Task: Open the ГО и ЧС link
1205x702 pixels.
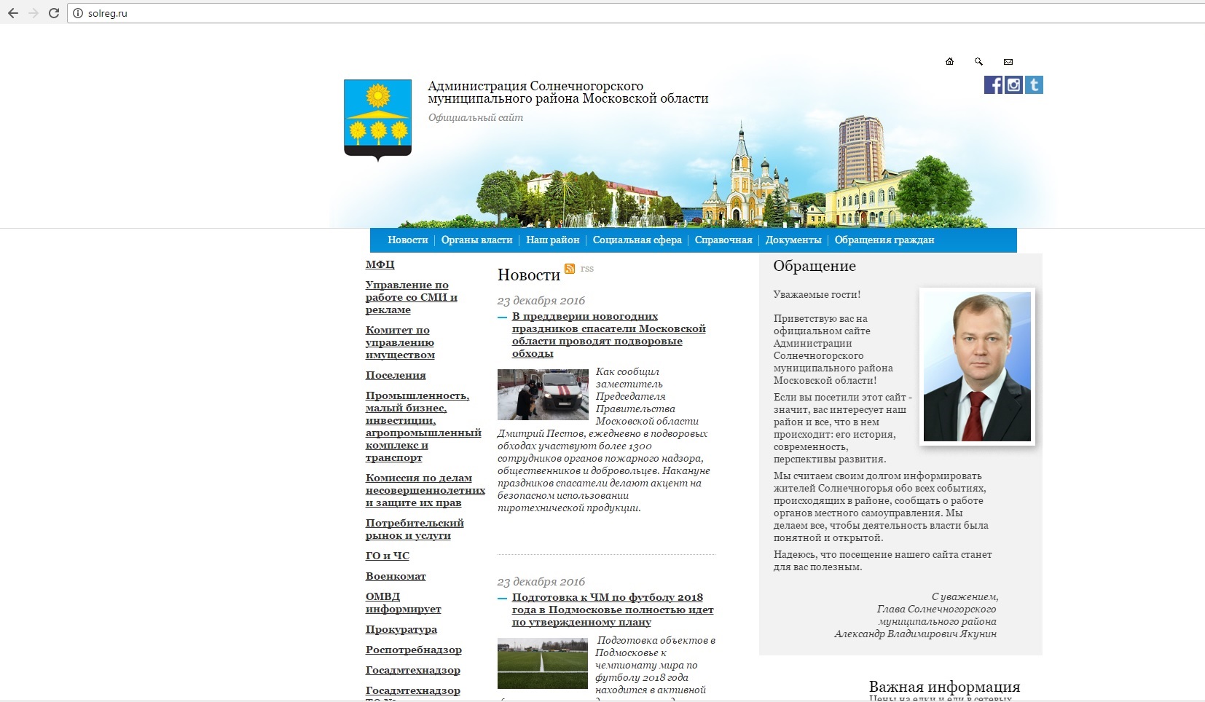Action: point(387,556)
